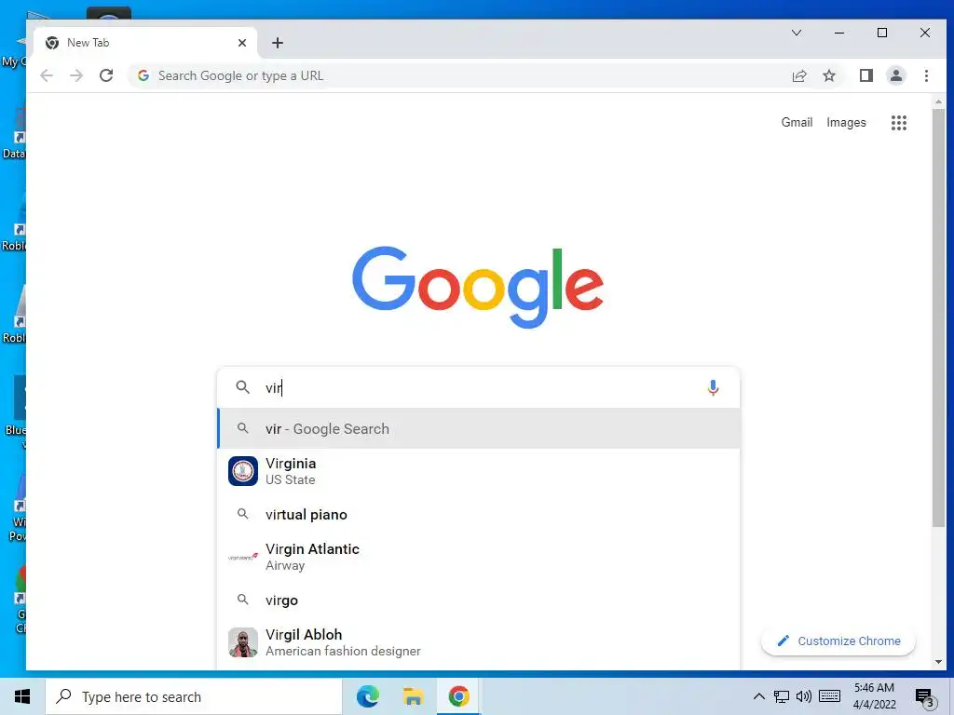954x715 pixels.
Task: Select the New Tab tab
Action: (144, 43)
